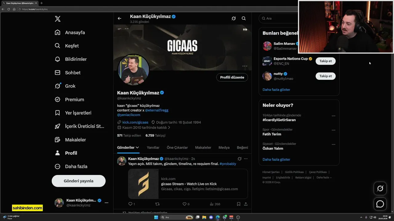Viewport: 394px width, 221px height.
Task: Open Keşfet explore page
Action: click(67, 46)
